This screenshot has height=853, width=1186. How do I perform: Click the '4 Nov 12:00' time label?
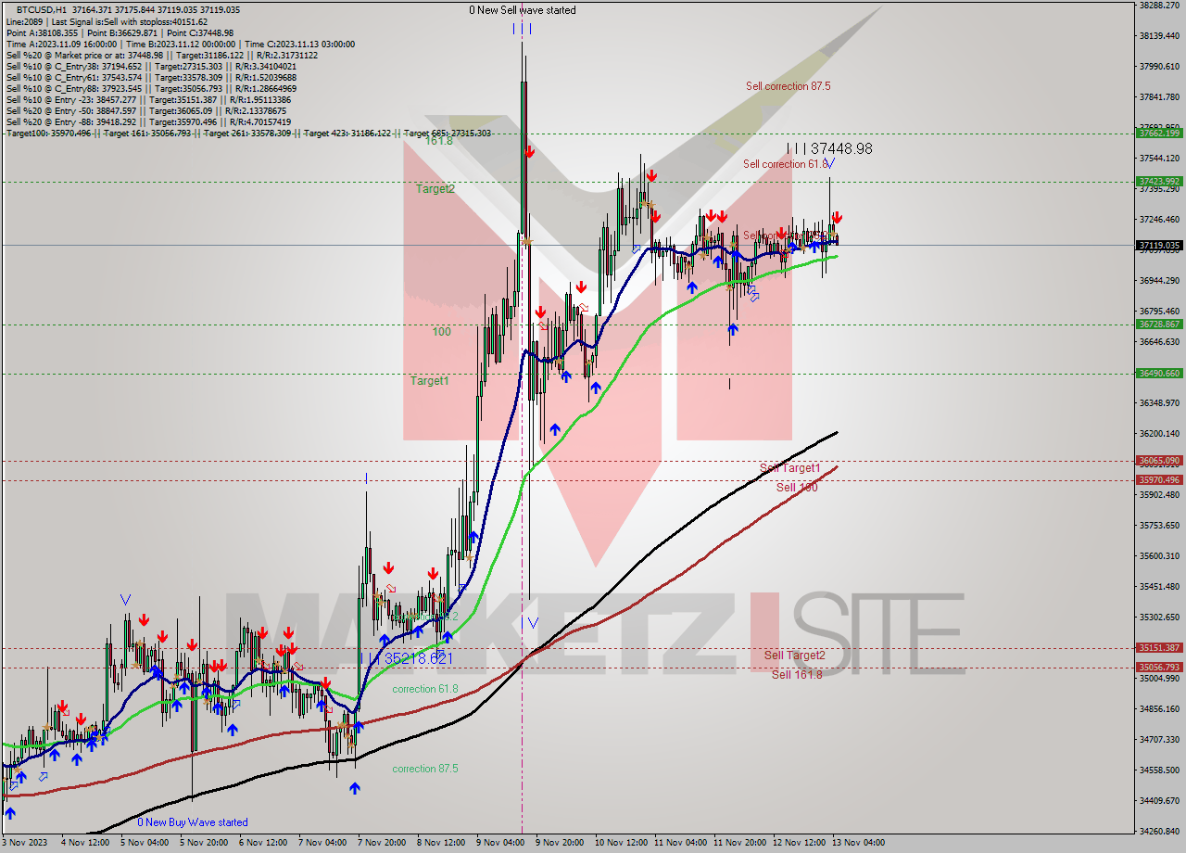(x=83, y=843)
